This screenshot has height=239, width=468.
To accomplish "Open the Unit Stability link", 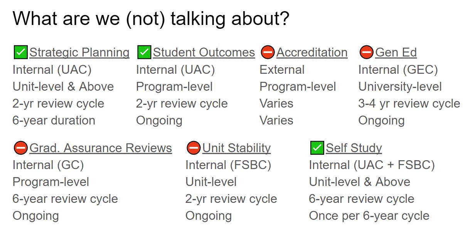I will [x=236, y=148].
